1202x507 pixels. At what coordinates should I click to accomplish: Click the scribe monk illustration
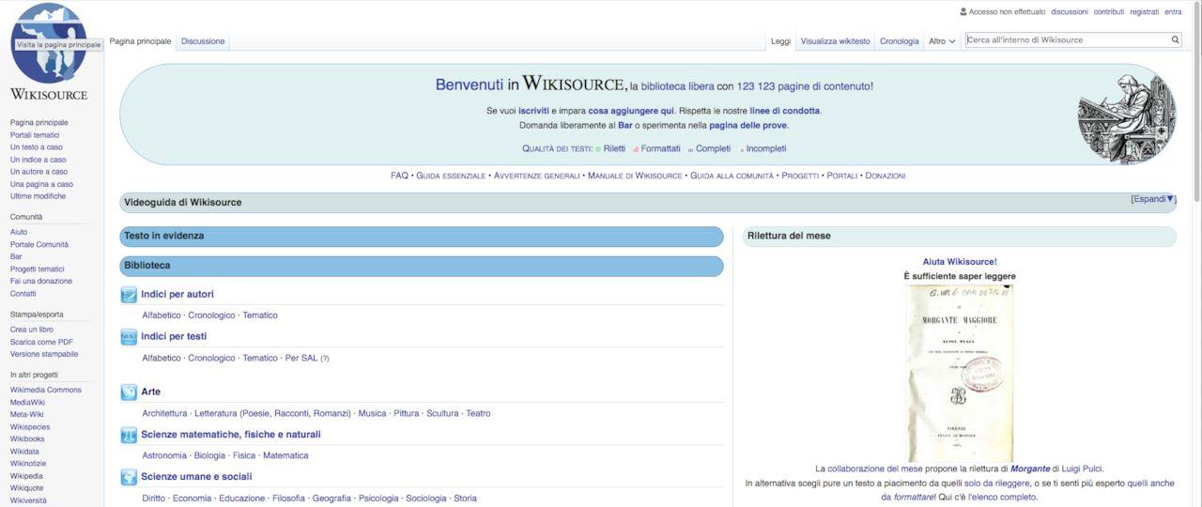[1126, 115]
